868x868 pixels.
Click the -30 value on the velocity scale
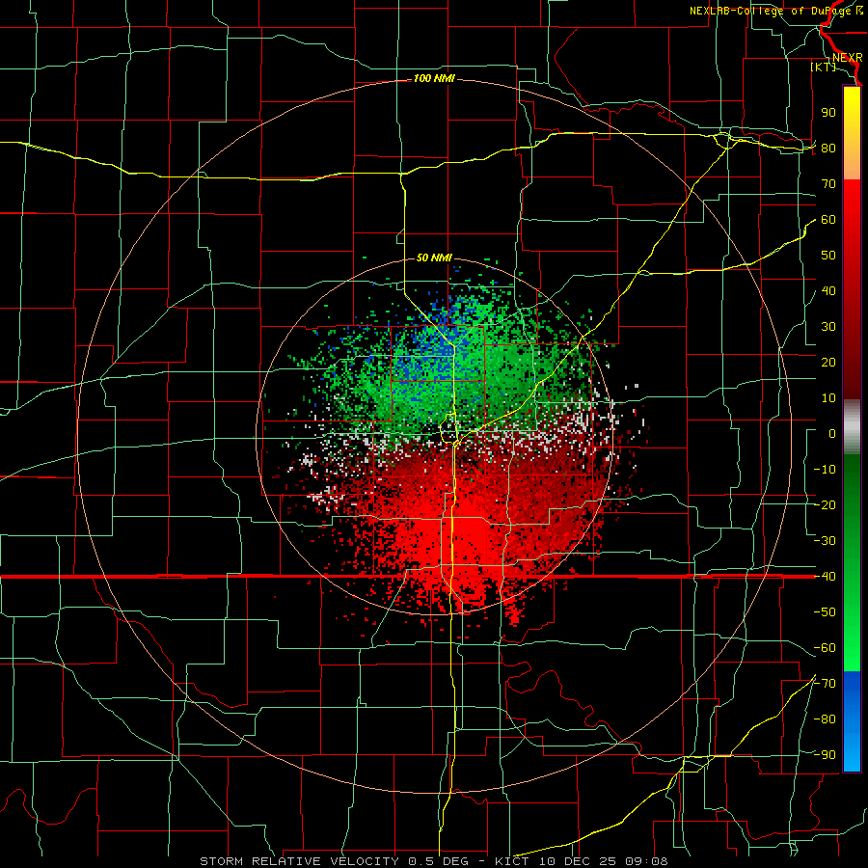pyautogui.click(x=825, y=541)
